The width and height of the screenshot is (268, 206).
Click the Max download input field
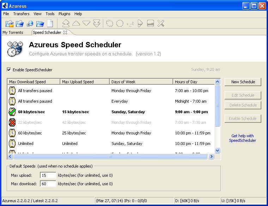48,184
